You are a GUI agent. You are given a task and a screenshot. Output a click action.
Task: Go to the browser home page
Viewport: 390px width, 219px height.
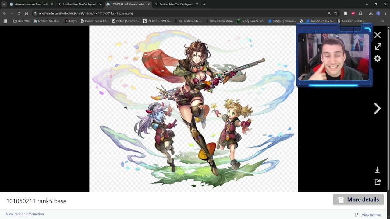coord(26,13)
